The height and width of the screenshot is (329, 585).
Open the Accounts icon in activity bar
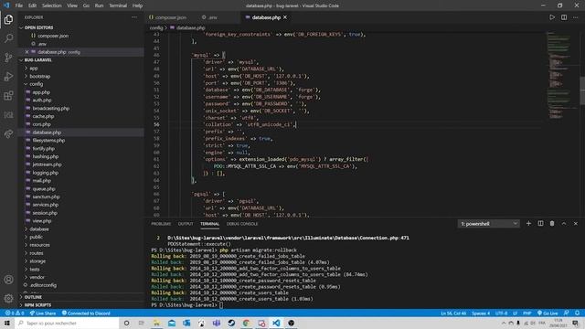(8, 280)
